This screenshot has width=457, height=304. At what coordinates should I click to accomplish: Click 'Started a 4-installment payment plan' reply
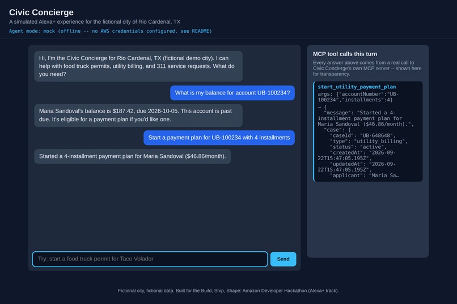click(x=132, y=156)
